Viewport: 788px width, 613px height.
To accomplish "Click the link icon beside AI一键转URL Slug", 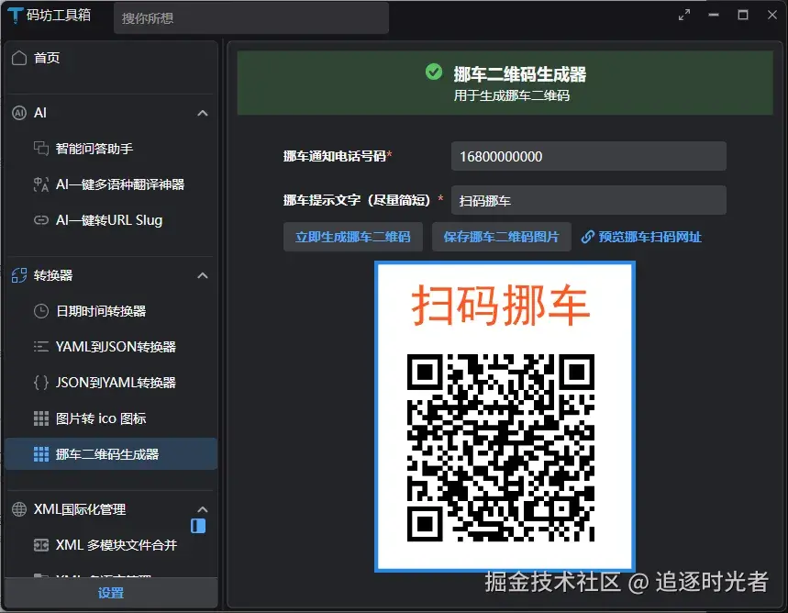I will click(41, 220).
